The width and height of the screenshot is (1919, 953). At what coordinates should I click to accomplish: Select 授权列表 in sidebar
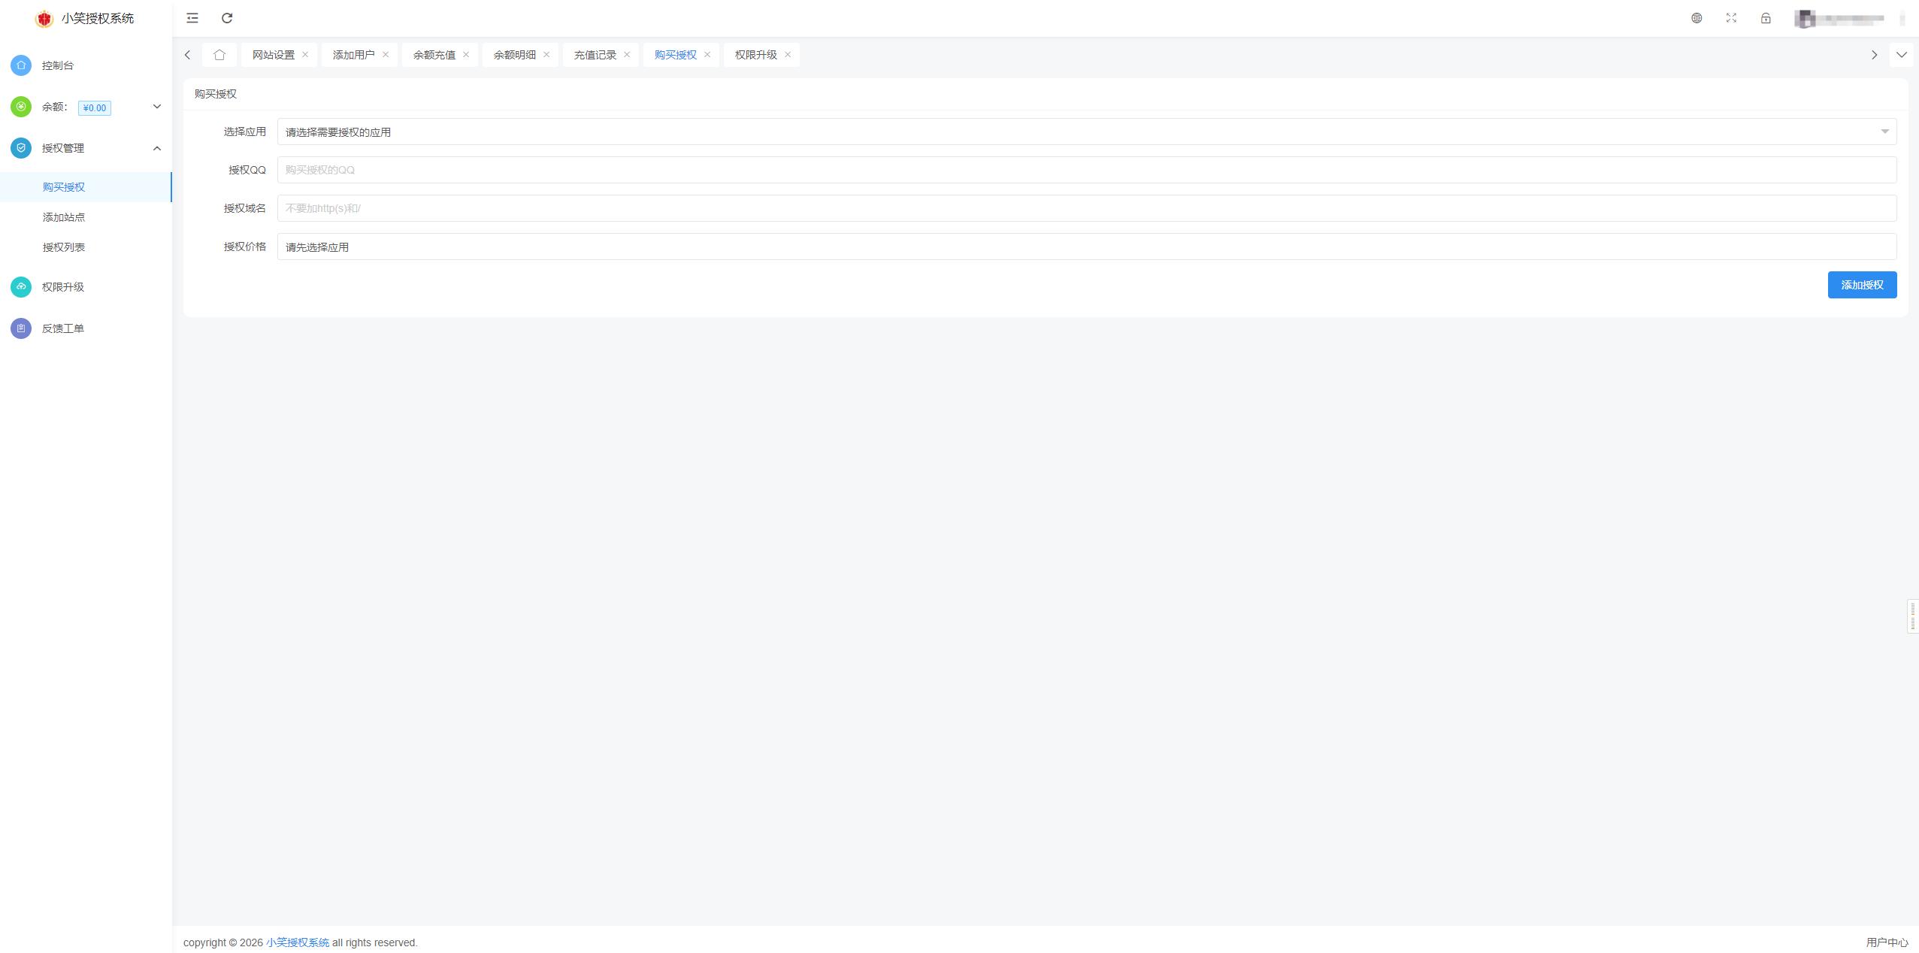pyautogui.click(x=64, y=247)
